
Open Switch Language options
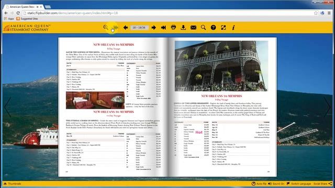pyautogui.click(x=299, y=183)
